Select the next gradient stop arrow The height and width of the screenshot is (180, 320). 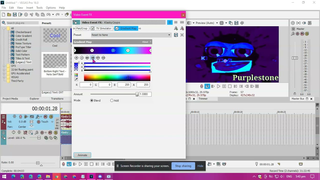coord(92,58)
